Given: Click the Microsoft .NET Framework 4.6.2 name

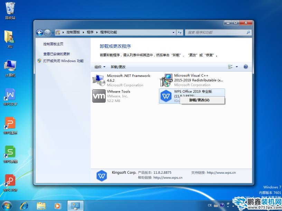Looking at the screenshot, I should [x=129, y=78].
